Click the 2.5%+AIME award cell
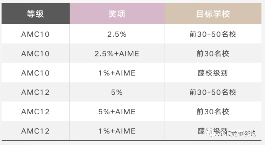The width and height of the screenshot is (265, 145). click(x=117, y=54)
